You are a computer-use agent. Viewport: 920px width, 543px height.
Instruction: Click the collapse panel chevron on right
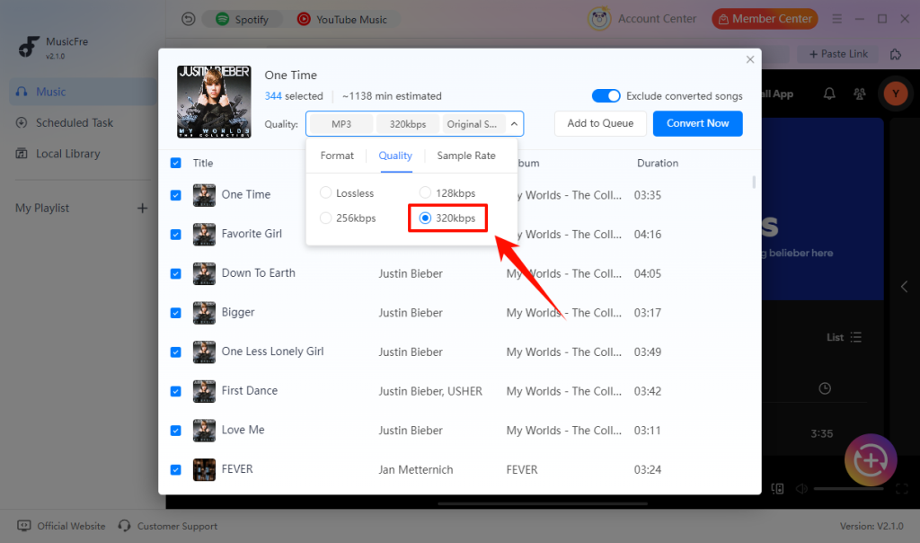(904, 287)
